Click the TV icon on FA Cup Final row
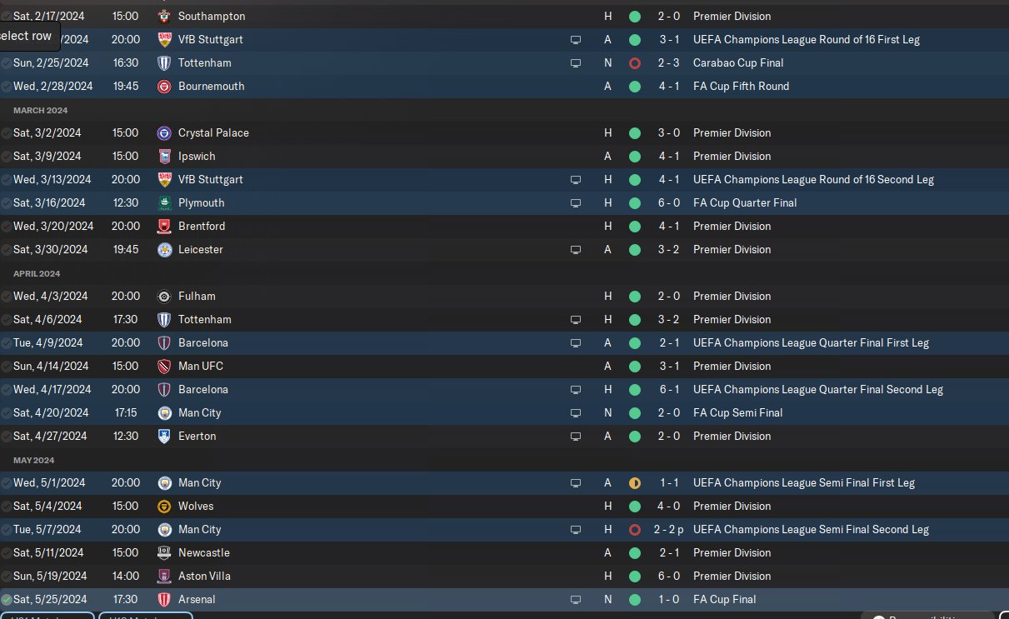This screenshot has height=619, width=1009. (575, 599)
